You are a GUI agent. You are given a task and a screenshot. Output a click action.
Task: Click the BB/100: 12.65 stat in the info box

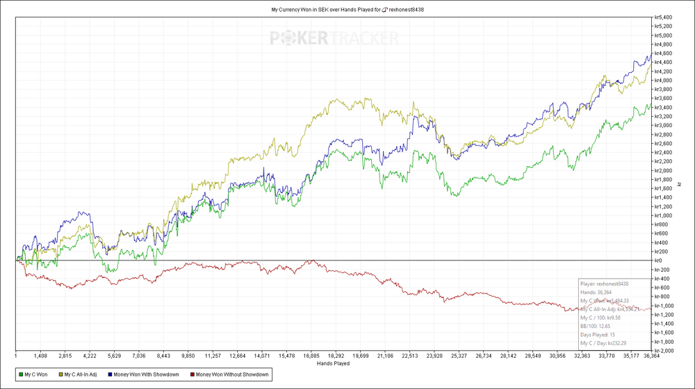pyautogui.click(x=596, y=326)
